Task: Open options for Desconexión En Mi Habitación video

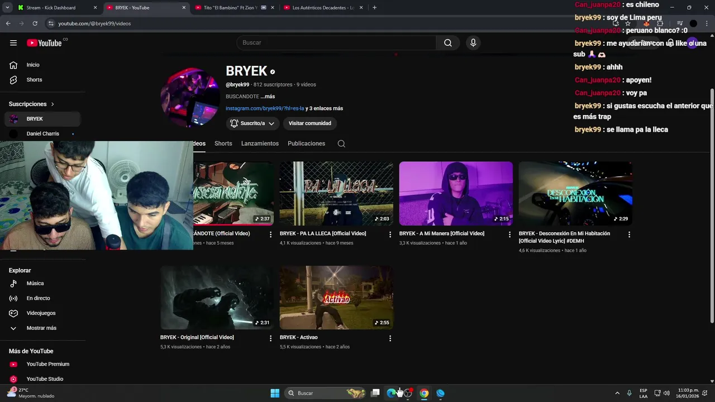Action: [x=629, y=234]
